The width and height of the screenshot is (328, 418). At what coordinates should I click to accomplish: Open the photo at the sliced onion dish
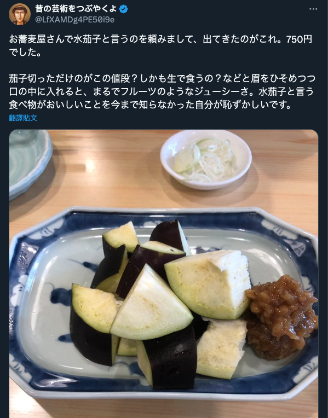[206, 159]
